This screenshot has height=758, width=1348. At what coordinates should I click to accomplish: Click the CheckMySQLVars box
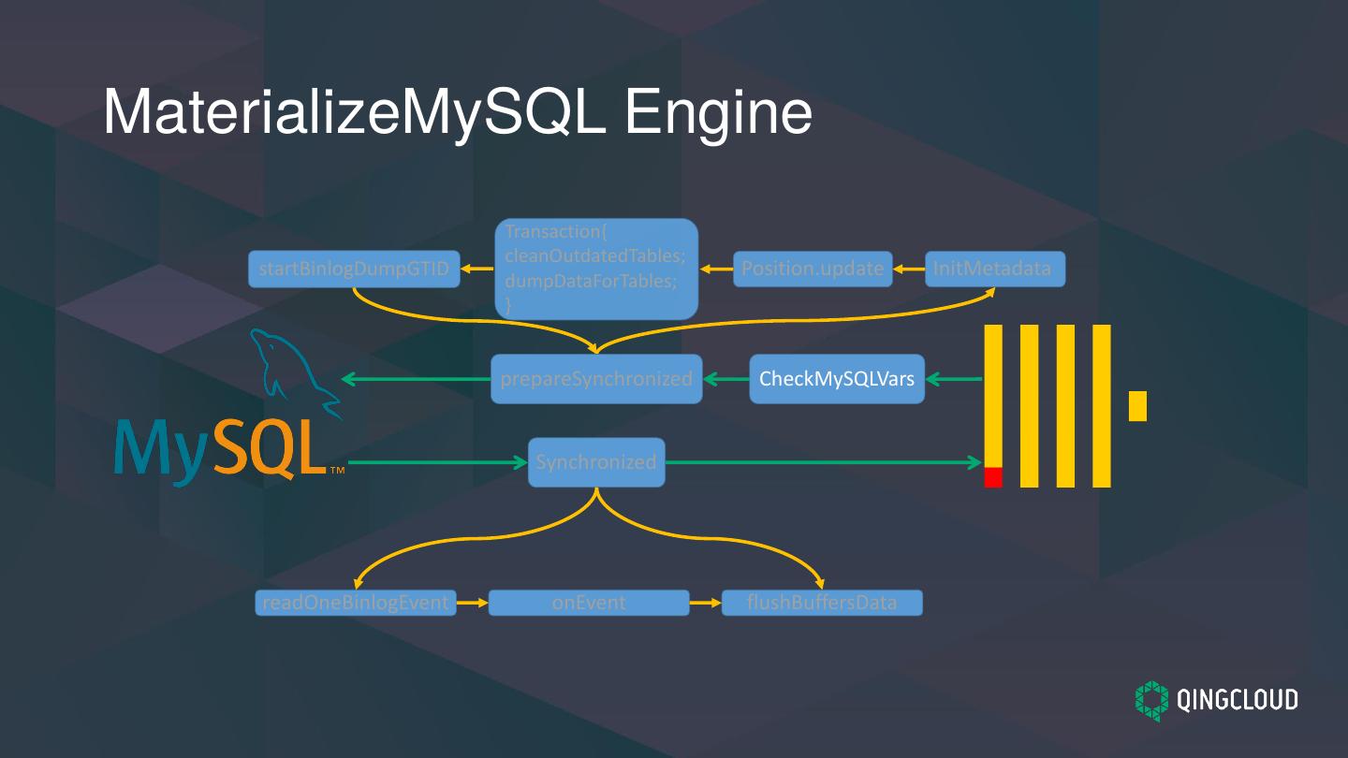[x=837, y=379]
